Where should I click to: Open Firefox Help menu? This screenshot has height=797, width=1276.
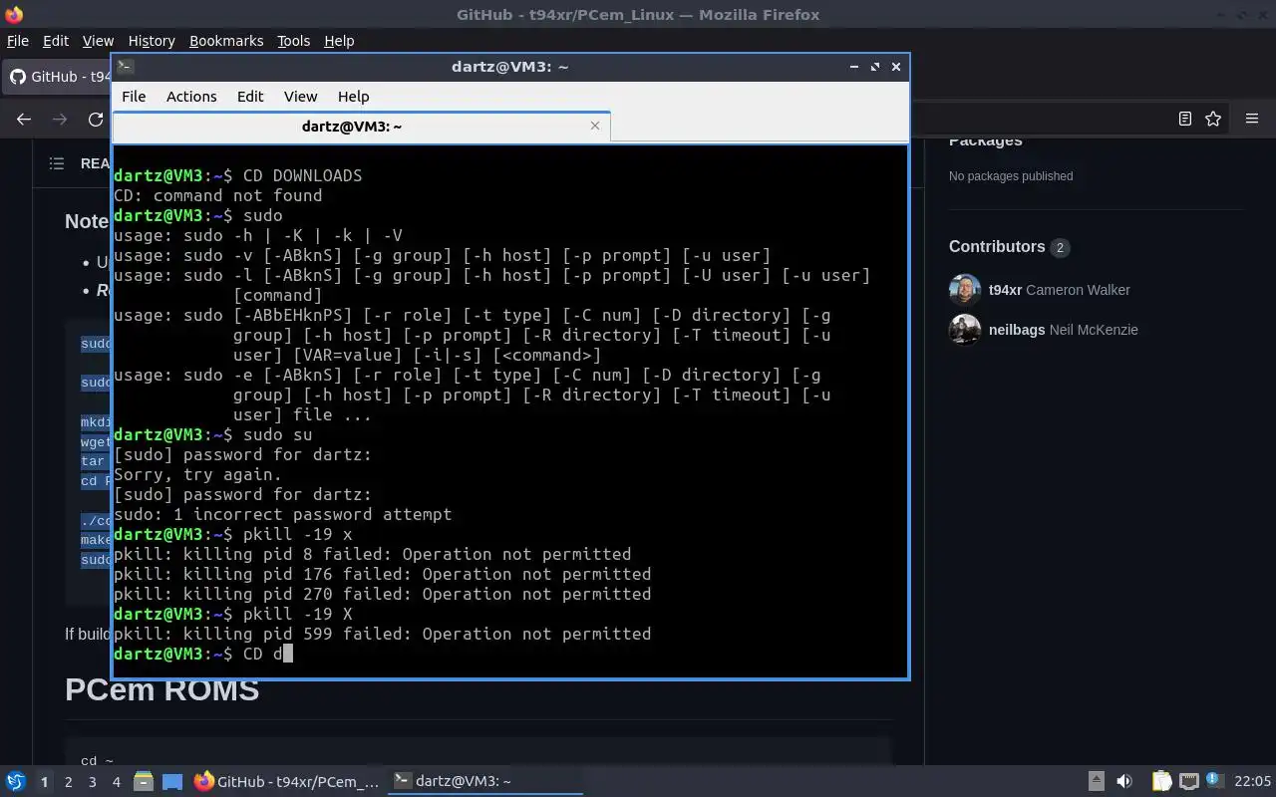[x=339, y=41]
